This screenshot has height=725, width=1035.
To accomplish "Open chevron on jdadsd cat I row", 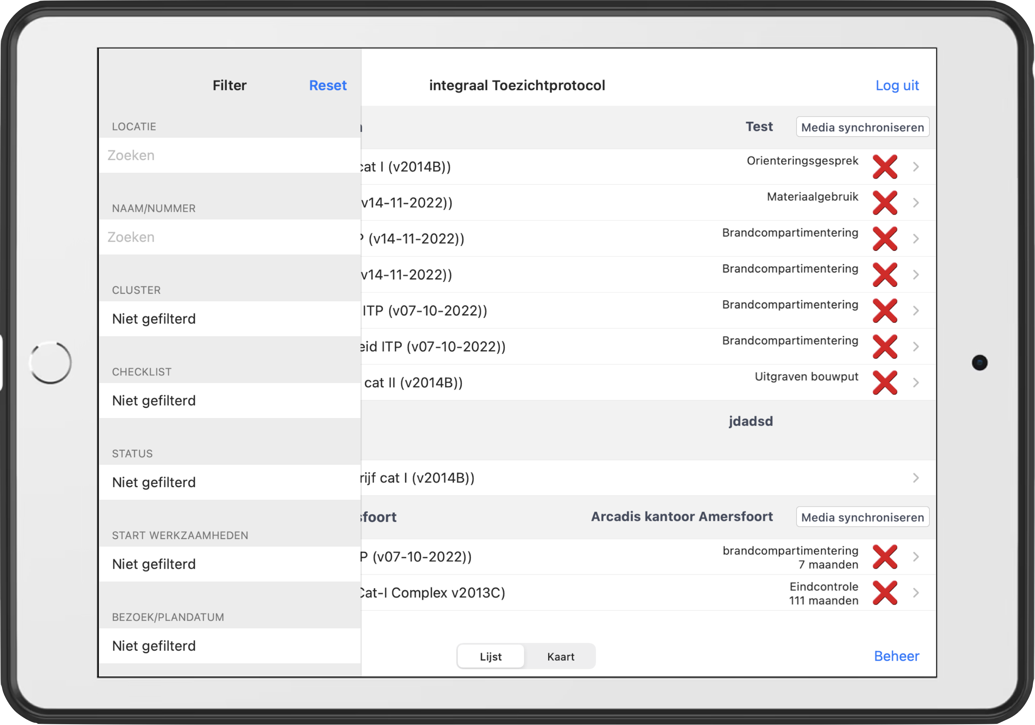I will pos(915,478).
